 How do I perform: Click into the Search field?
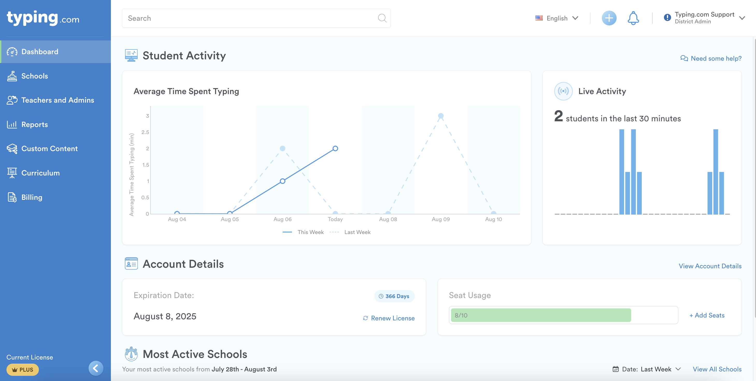click(x=249, y=18)
